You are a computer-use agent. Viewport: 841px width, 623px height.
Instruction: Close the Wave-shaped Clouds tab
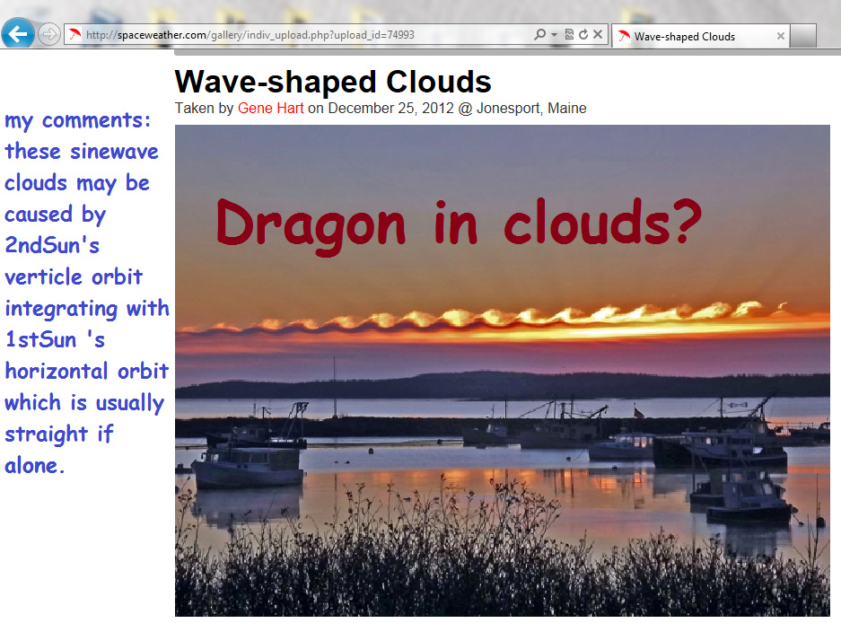pyautogui.click(x=780, y=36)
